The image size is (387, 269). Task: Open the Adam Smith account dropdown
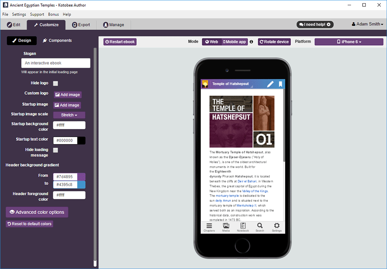367,24
